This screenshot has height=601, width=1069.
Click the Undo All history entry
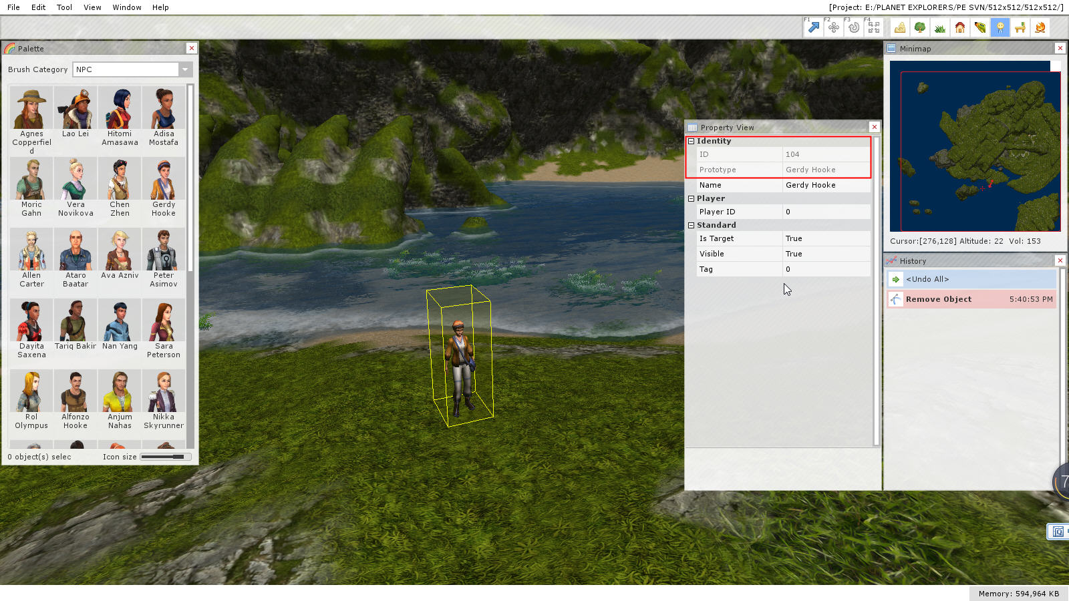[971, 279]
